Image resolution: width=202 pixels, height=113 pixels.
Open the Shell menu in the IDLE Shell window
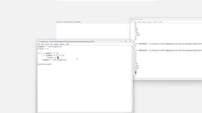click(139, 22)
